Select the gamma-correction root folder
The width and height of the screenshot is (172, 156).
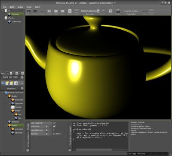click(15, 92)
